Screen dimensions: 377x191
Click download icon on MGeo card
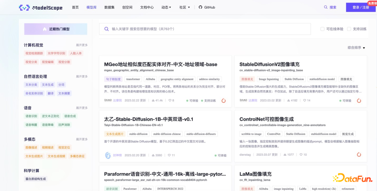click(x=153, y=100)
